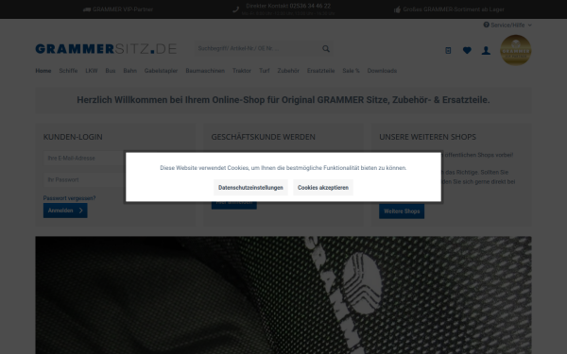Open the Downloads menu item

coord(382,71)
